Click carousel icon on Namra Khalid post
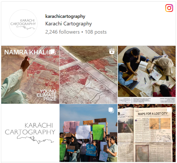177x163 pixels. click(x=53, y=52)
